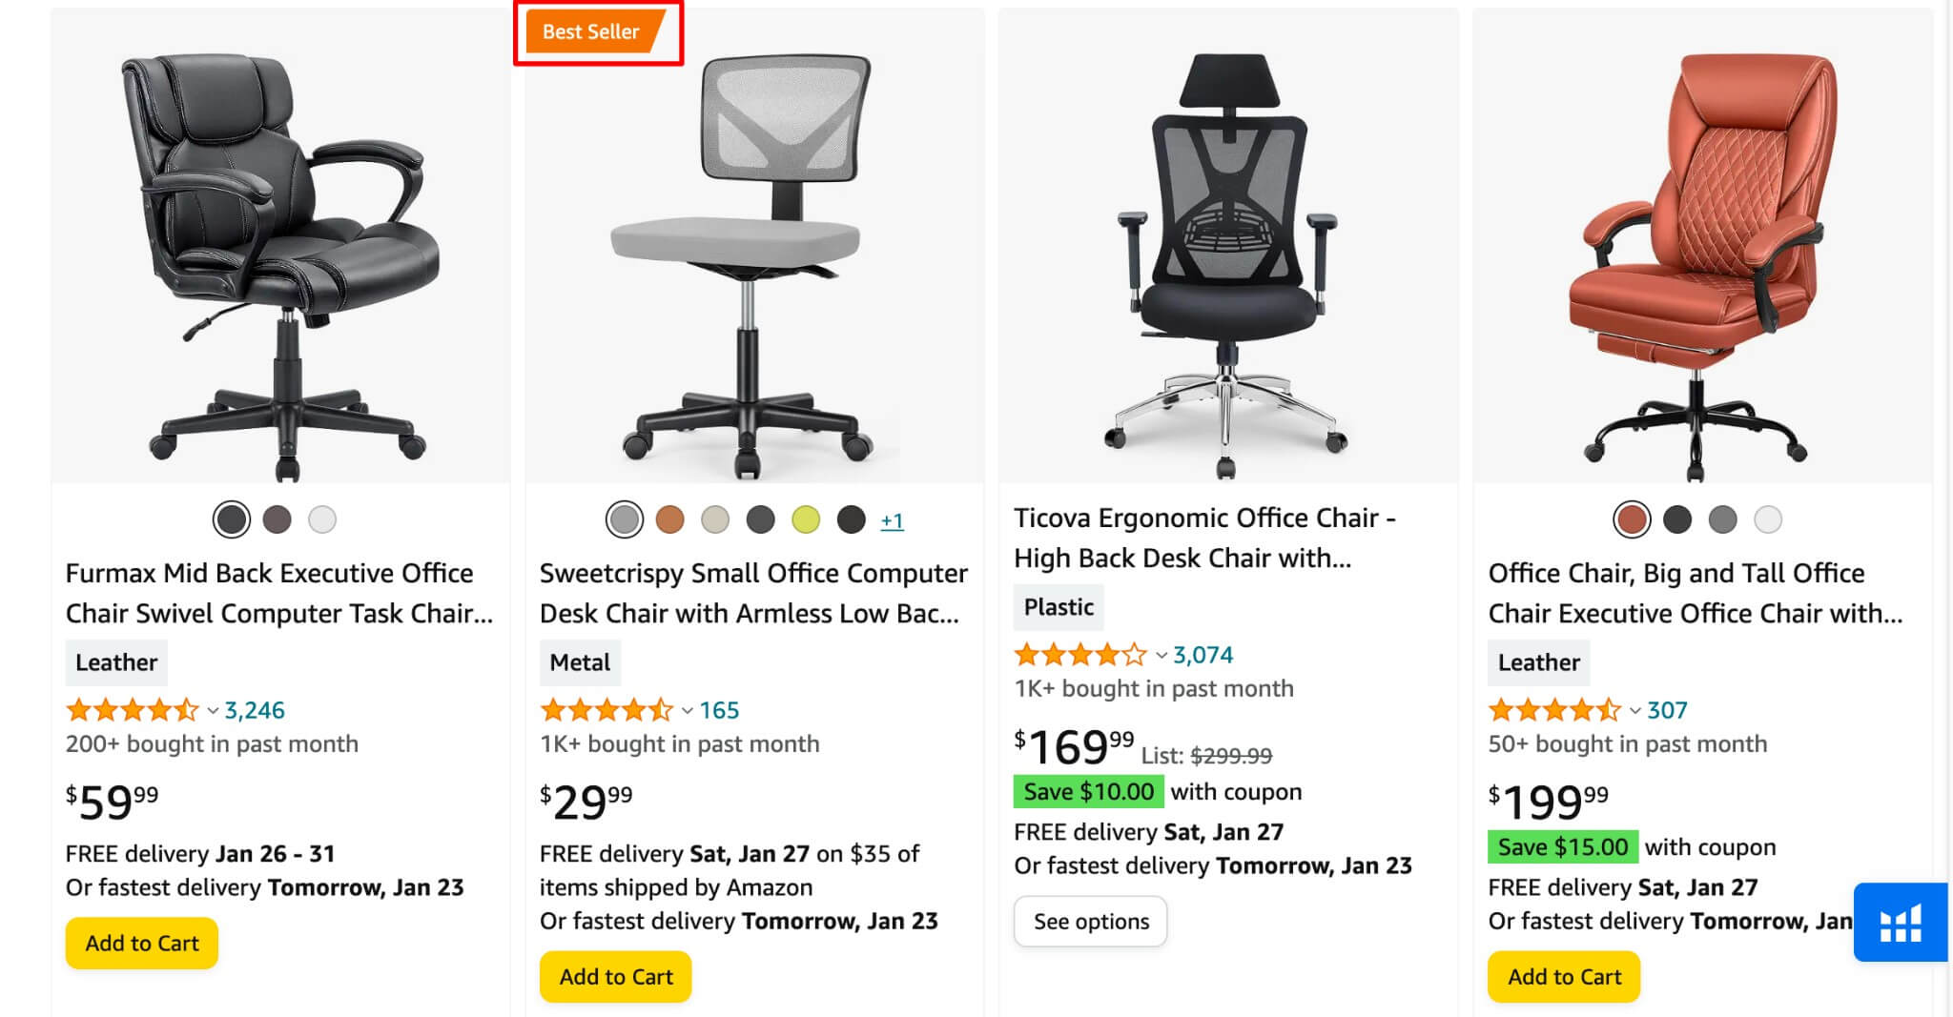Click See options on the Ticova chair
The image size is (1953, 1017).
(1090, 921)
